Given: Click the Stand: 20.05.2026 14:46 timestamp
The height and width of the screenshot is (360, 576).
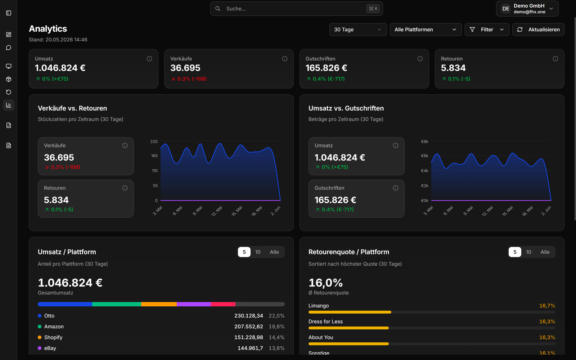Looking at the screenshot, I should point(58,40).
